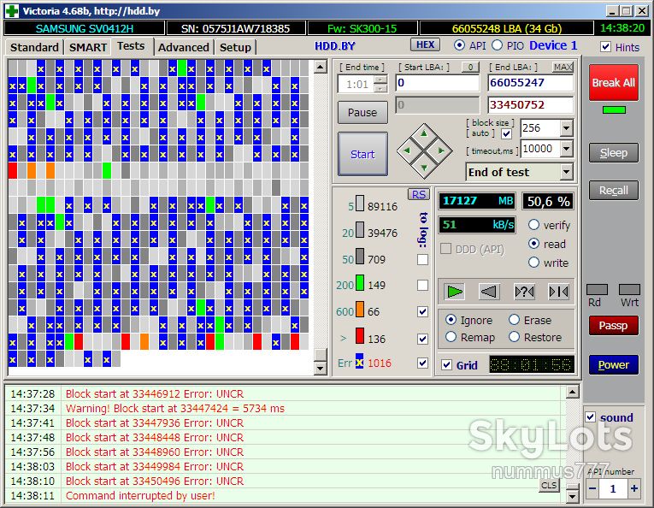Toggle the sound checkbox
The width and height of the screenshot is (654, 508).
[590, 417]
